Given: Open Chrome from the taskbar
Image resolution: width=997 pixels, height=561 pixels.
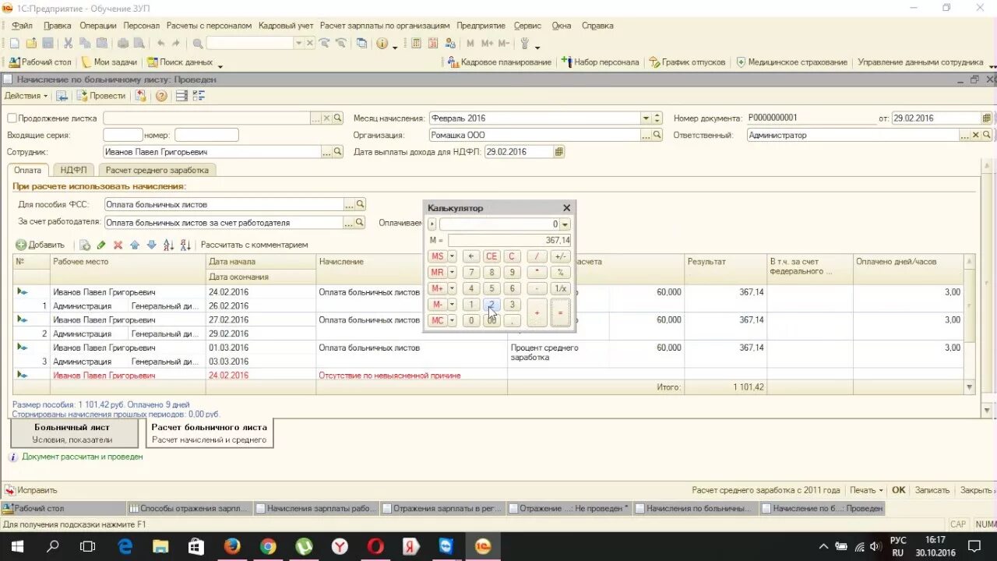Looking at the screenshot, I should [x=268, y=546].
